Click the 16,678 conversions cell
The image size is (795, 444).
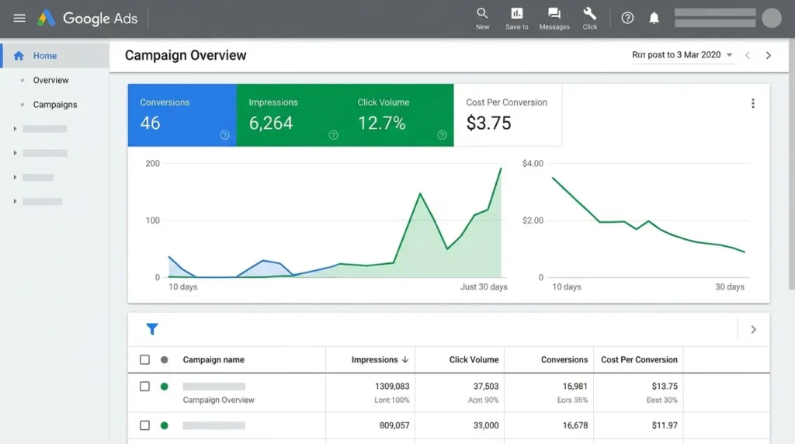tap(575, 425)
